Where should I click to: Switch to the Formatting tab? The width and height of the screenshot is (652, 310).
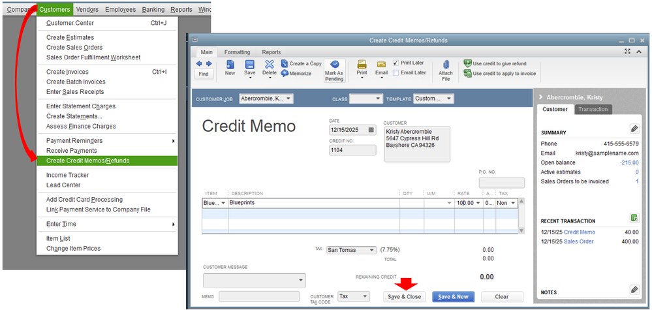point(237,52)
